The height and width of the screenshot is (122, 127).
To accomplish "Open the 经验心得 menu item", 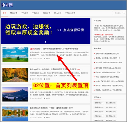I will [x=47, y=13].
